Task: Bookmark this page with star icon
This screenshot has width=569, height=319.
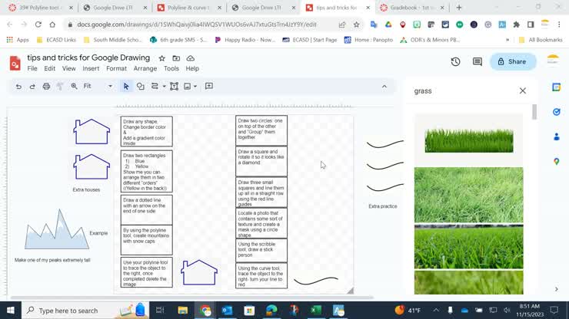Action: coord(356,25)
